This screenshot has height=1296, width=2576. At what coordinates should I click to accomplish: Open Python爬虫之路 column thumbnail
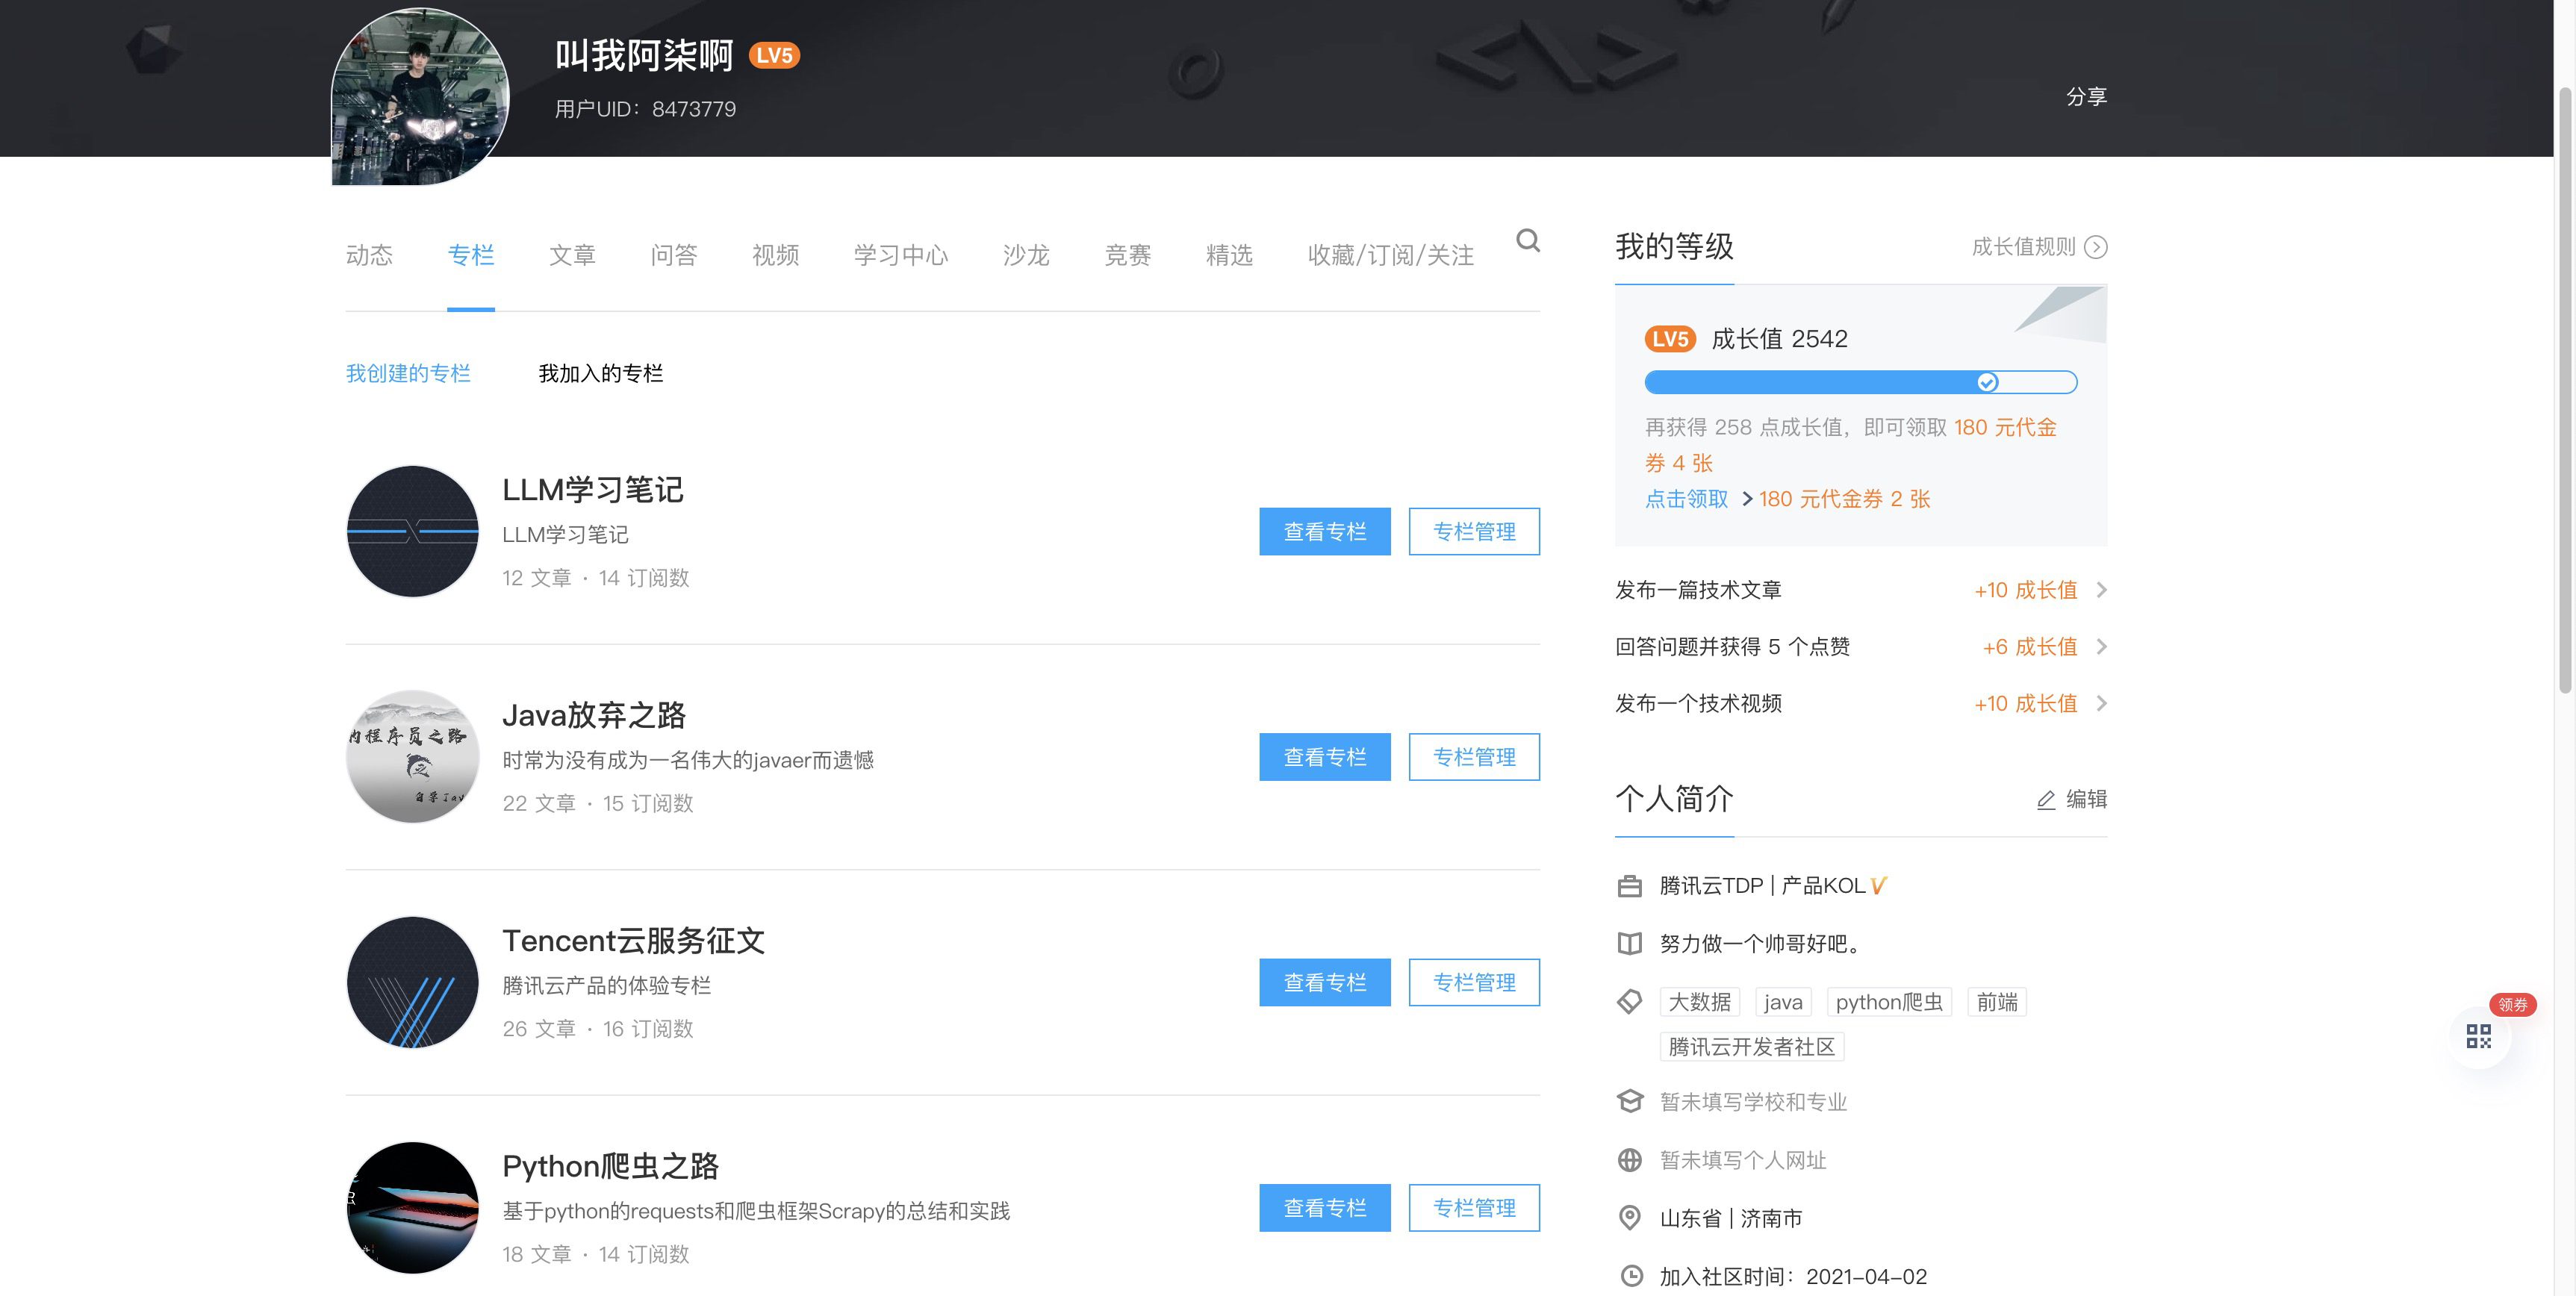click(x=412, y=1208)
